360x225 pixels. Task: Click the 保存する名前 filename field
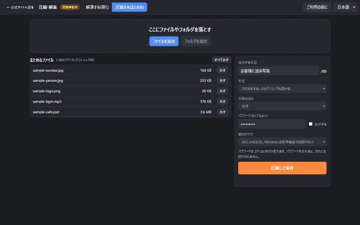[279, 71]
